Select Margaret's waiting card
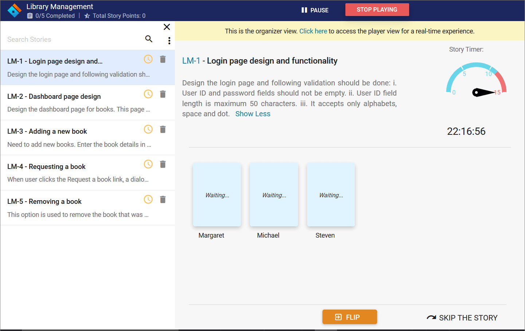 pos(217,194)
